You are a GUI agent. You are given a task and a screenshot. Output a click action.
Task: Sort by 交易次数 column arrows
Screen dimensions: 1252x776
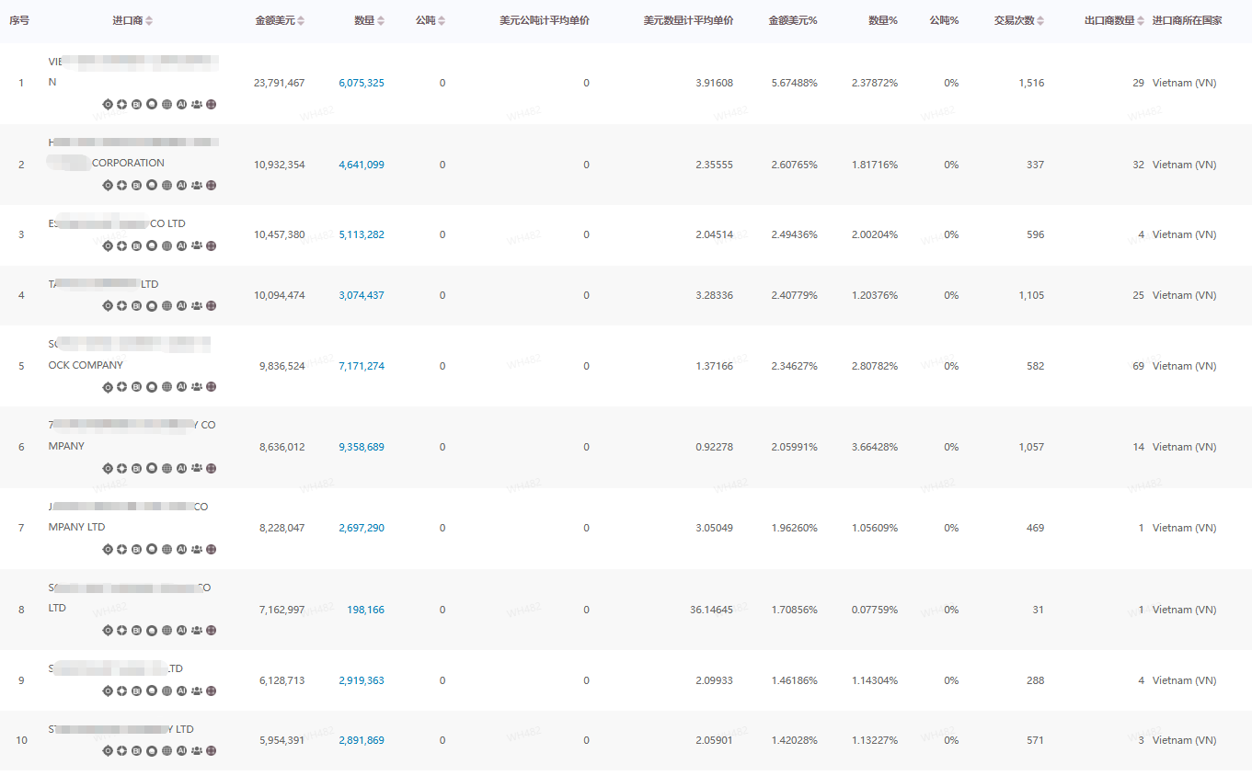tap(1041, 20)
